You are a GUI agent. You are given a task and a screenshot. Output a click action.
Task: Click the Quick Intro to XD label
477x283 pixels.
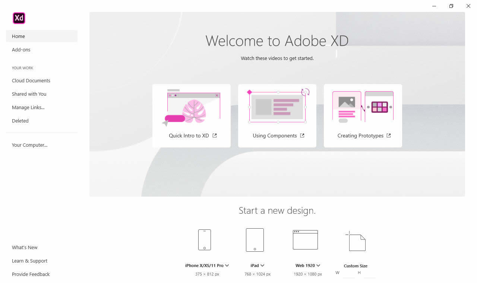189,136
